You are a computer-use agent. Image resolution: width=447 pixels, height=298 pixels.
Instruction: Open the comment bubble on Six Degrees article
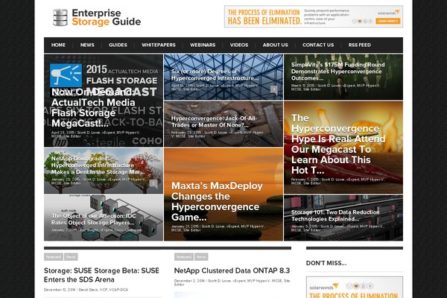[x=274, y=90]
